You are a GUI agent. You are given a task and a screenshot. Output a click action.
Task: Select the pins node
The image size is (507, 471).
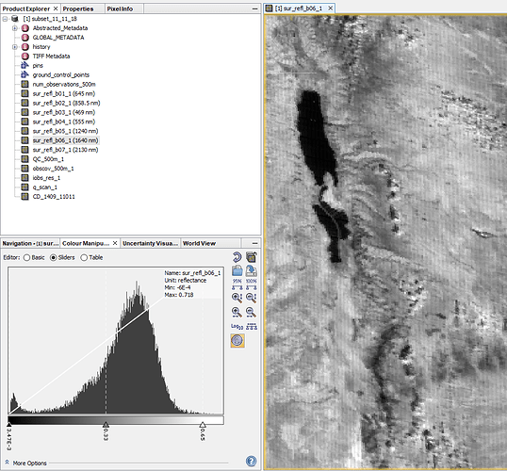coord(38,66)
